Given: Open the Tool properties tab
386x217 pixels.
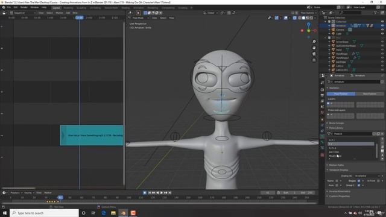Looking at the screenshot, I should [322, 83].
